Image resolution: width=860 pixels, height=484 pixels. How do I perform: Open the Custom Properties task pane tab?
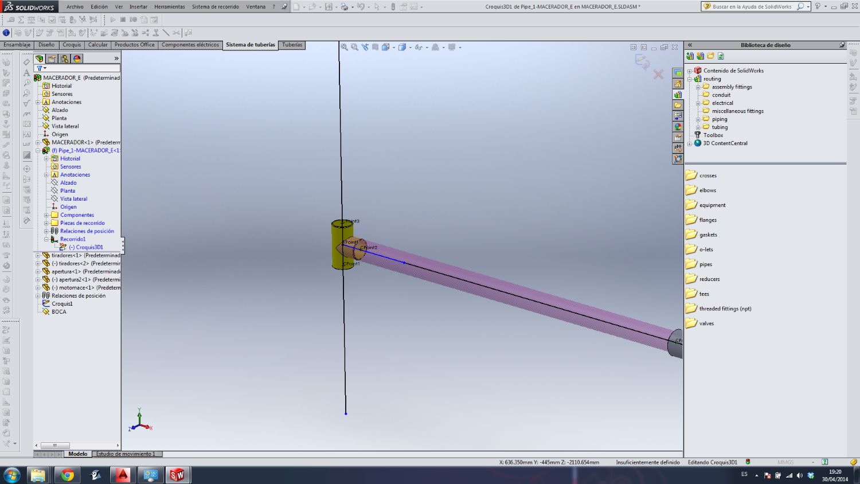(x=678, y=138)
